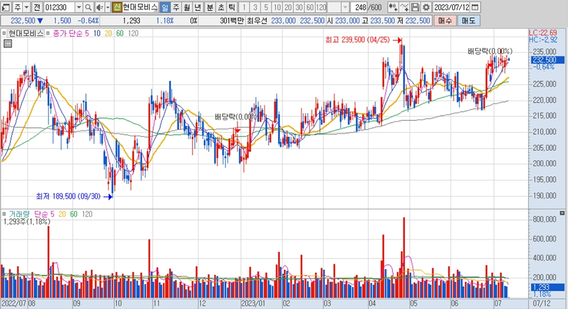Select the 120 interval button
Image resolution: width=568 pixels, height=309 pixels.
click(x=321, y=7)
